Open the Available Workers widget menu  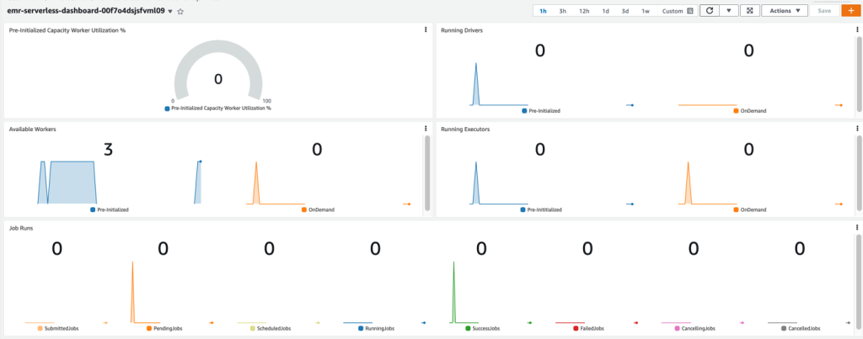click(x=426, y=129)
